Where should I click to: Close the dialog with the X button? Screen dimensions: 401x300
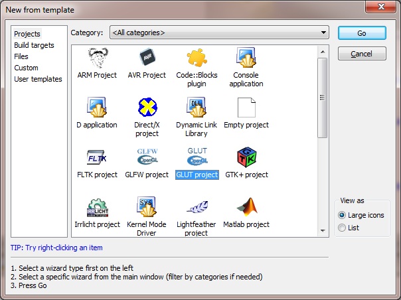click(381, 7)
